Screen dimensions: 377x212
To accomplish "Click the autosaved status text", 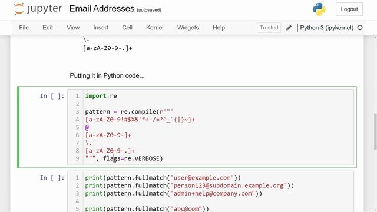I will (149, 10).
